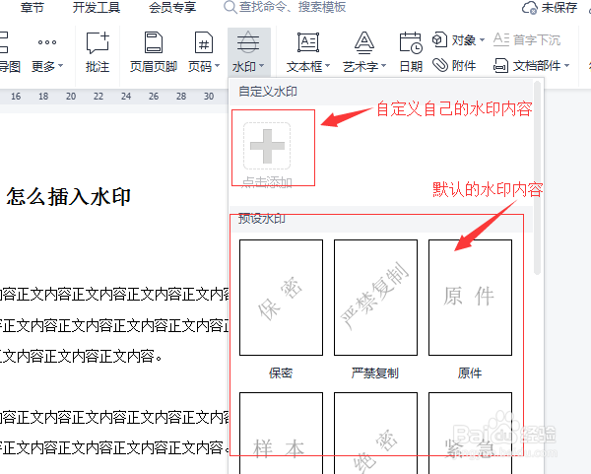This screenshot has width=591, height=474.
Task: Click ruler mark 24
Action: [126, 97]
